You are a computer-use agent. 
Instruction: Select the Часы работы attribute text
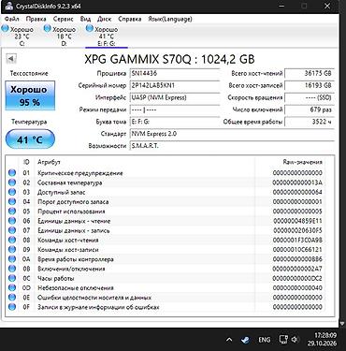56,278
